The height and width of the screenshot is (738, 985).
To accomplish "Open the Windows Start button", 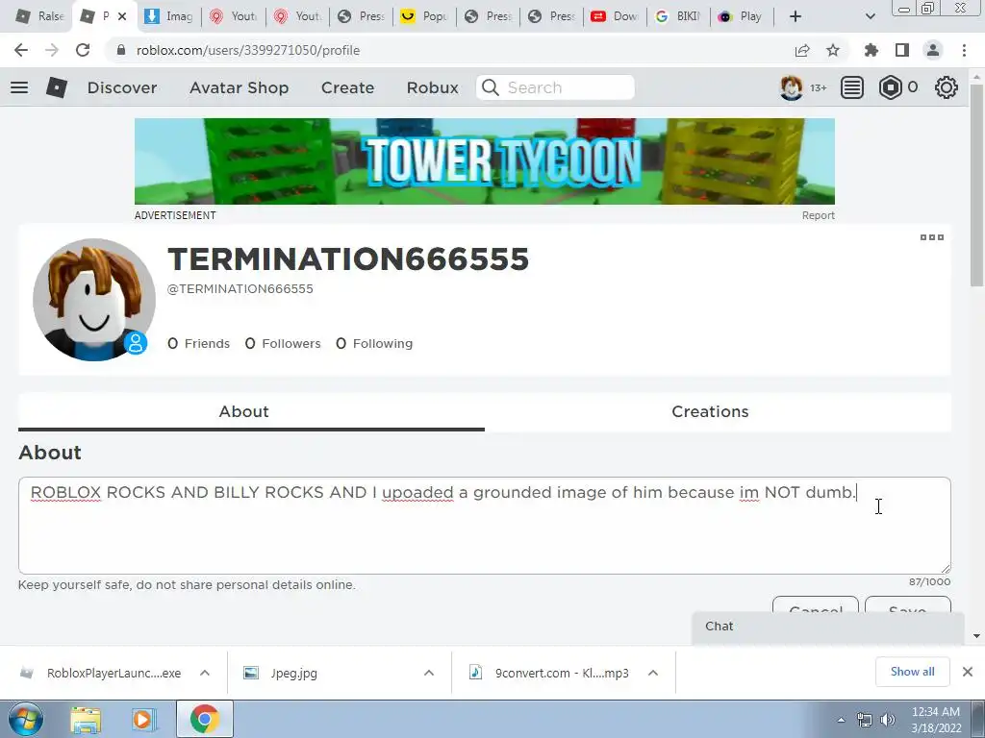I will [x=26, y=719].
